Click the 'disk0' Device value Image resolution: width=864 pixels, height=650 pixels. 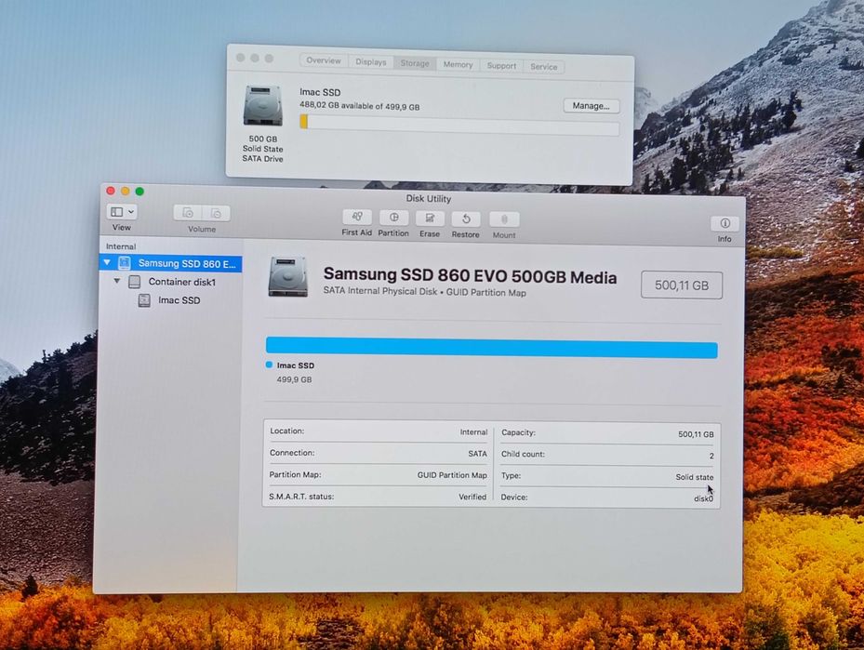(704, 498)
